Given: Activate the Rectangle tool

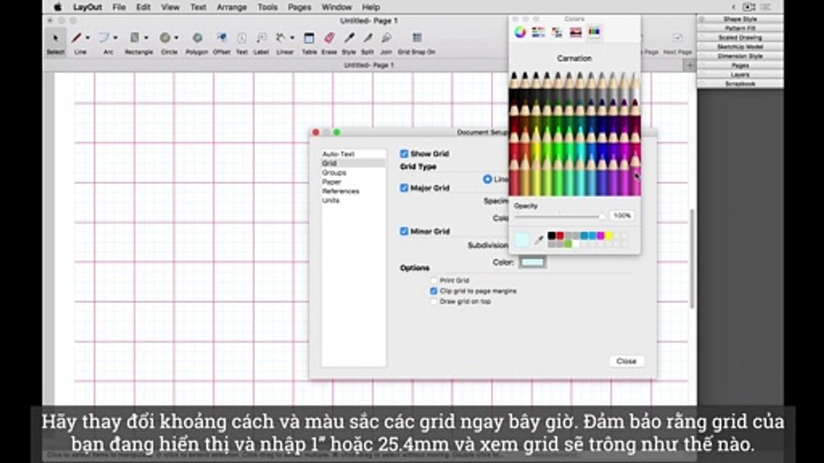Looking at the screenshot, I should coord(134,38).
